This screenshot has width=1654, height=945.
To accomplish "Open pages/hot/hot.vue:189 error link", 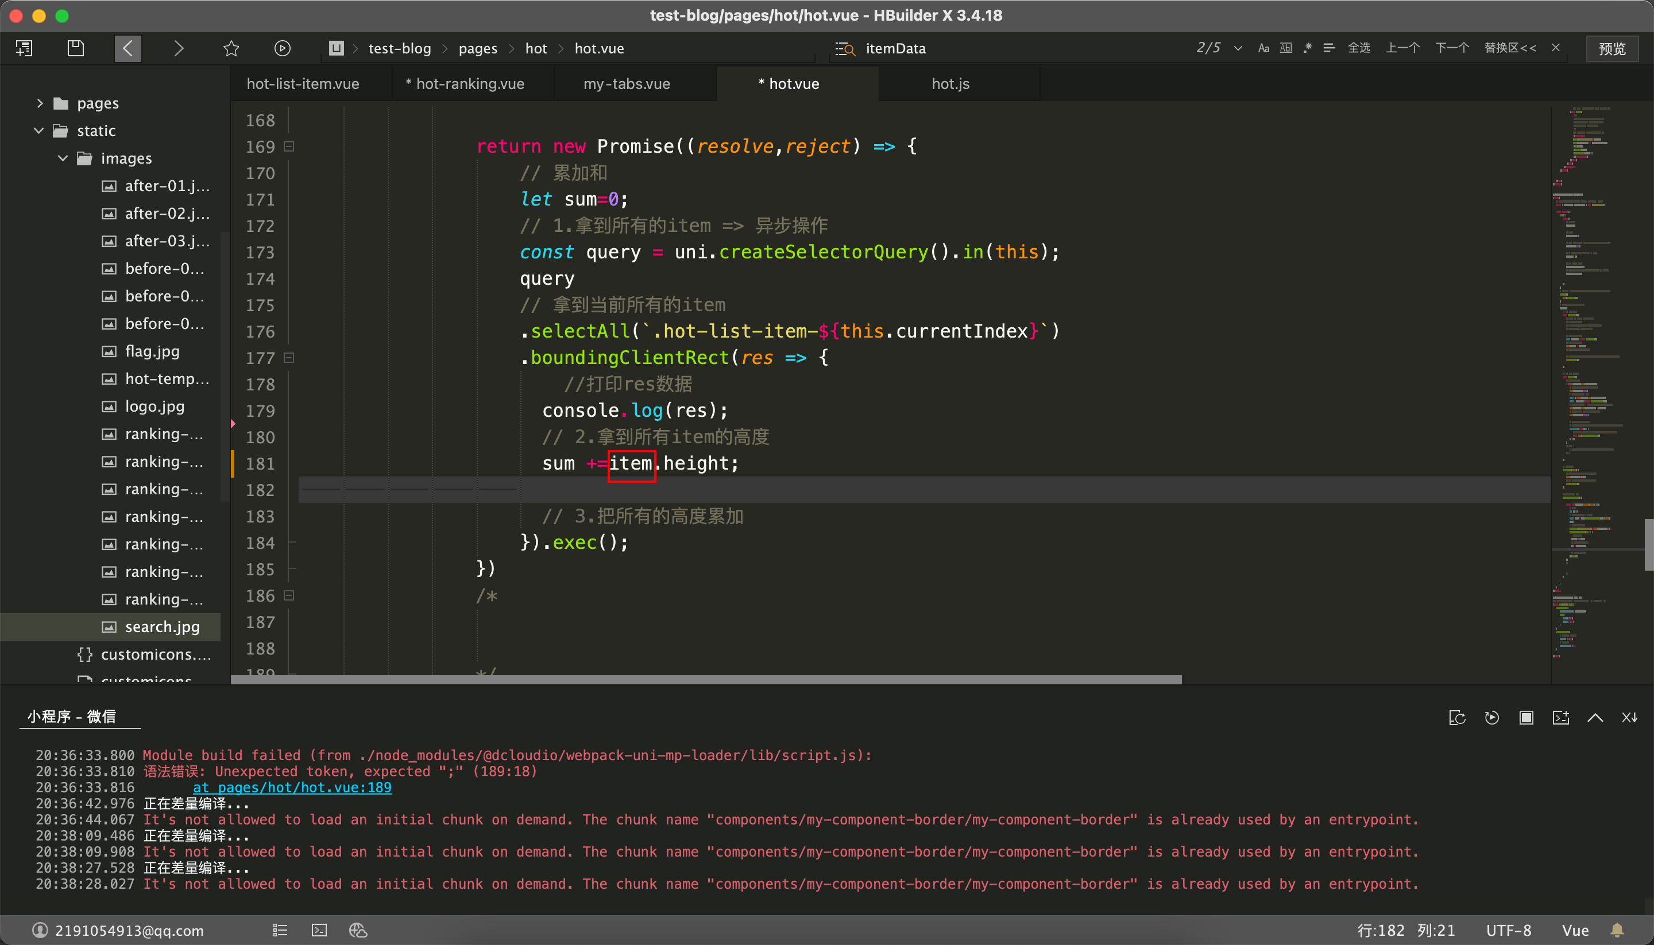I will [292, 787].
